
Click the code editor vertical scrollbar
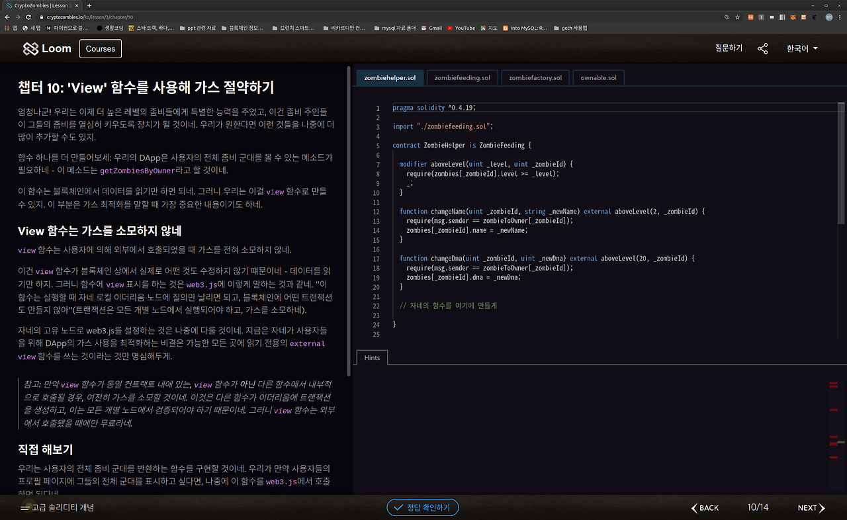click(841, 162)
